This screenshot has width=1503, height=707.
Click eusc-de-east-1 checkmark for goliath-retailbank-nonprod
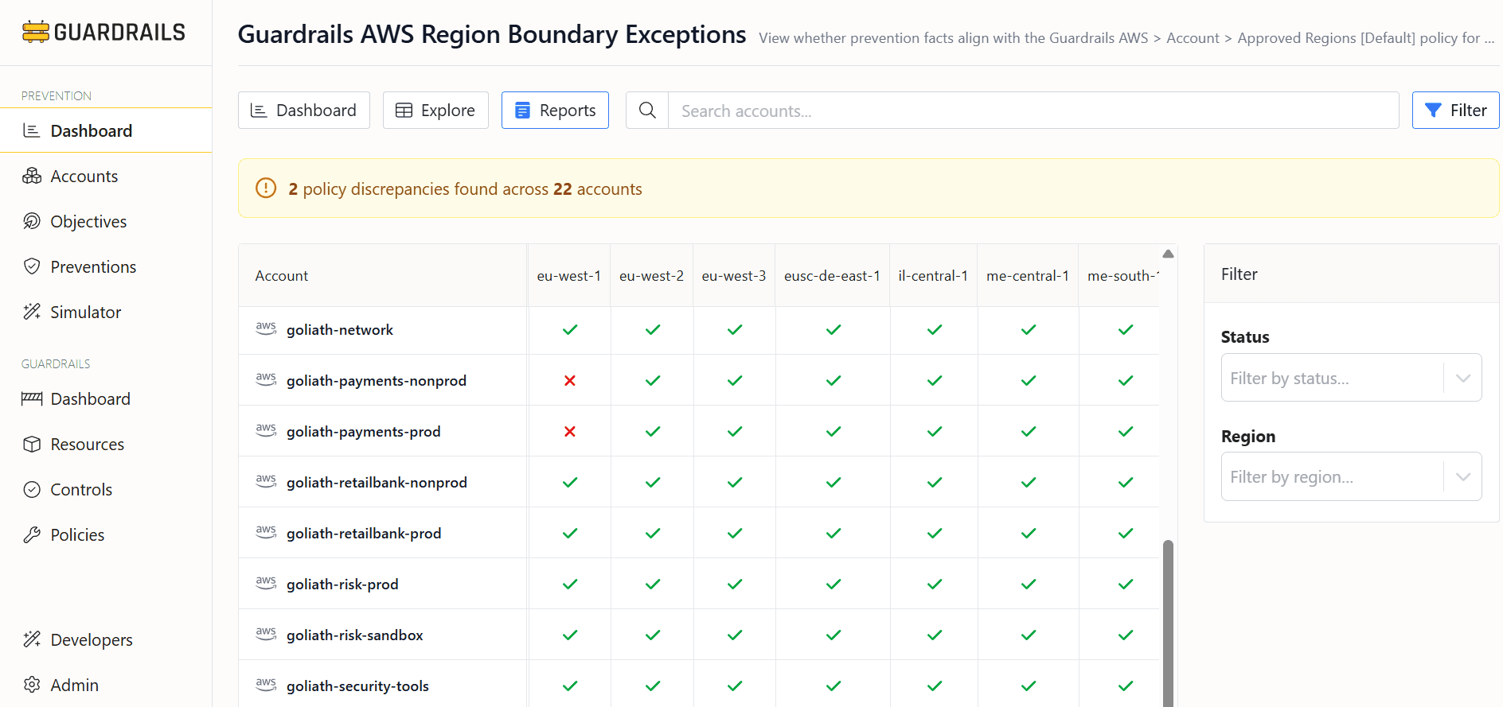pos(833,482)
